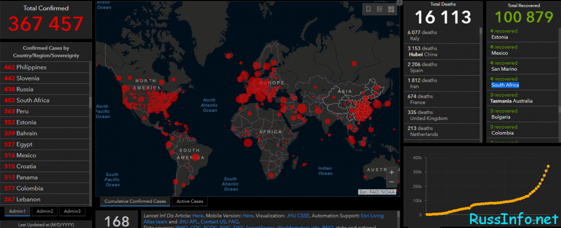Open the JHU APL link

[x=188, y=221]
